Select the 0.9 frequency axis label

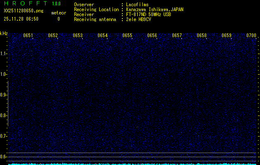4,95
